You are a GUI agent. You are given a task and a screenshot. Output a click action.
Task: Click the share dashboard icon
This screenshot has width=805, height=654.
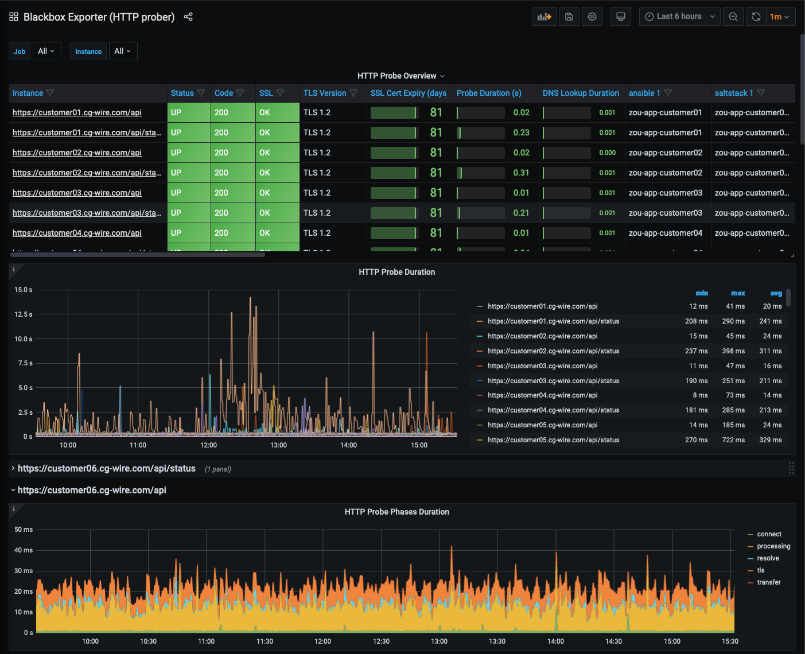[x=188, y=17]
